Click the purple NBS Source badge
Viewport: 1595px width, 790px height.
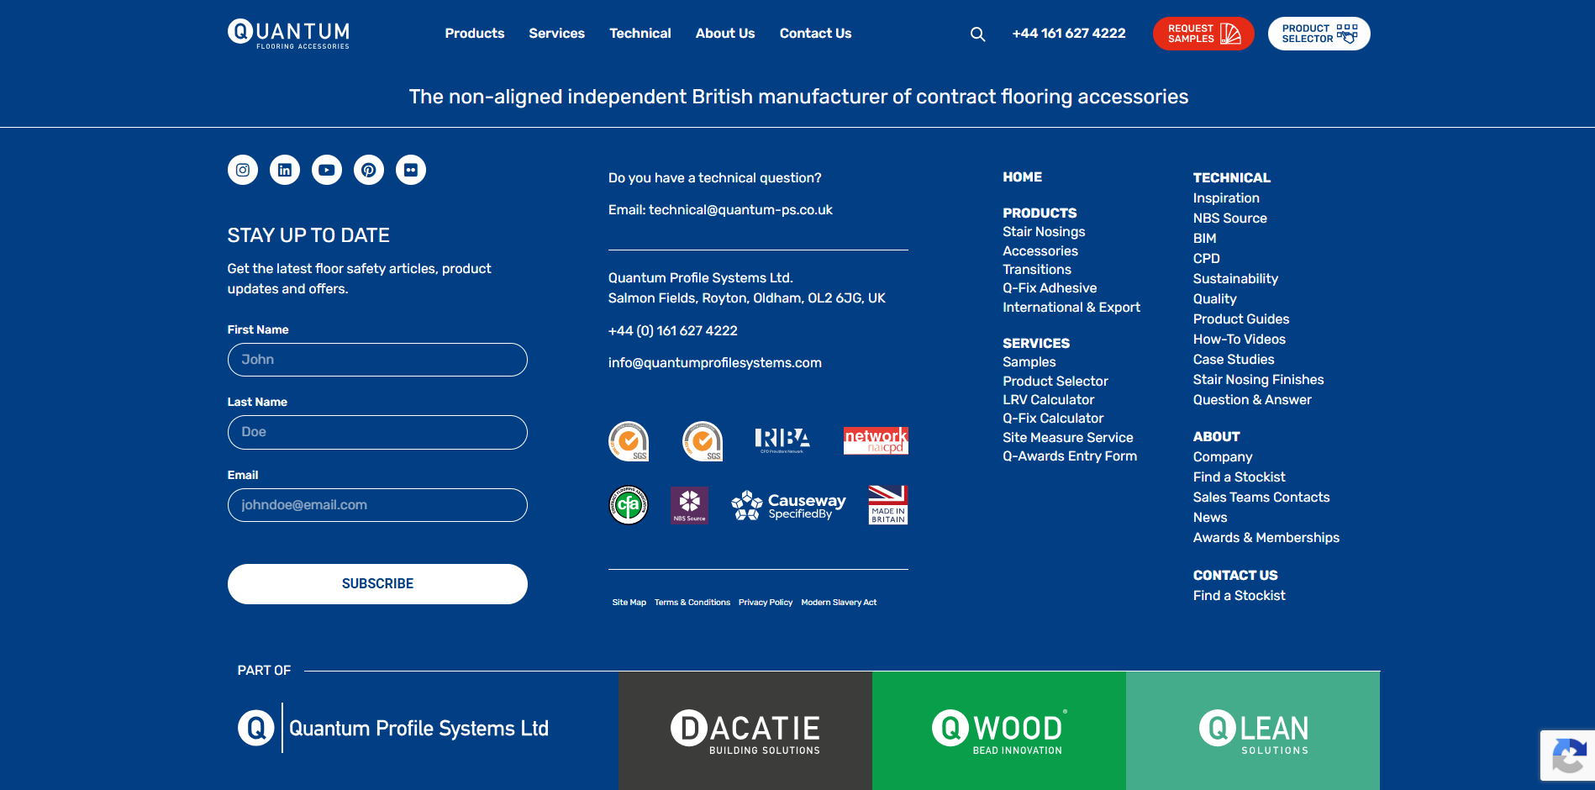pos(689,505)
